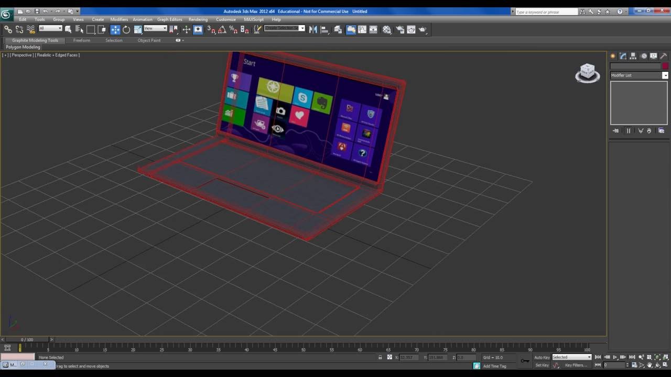Open the Manage Layers dialog
Image resolution: width=671 pixels, height=377 pixels.
pos(338,30)
